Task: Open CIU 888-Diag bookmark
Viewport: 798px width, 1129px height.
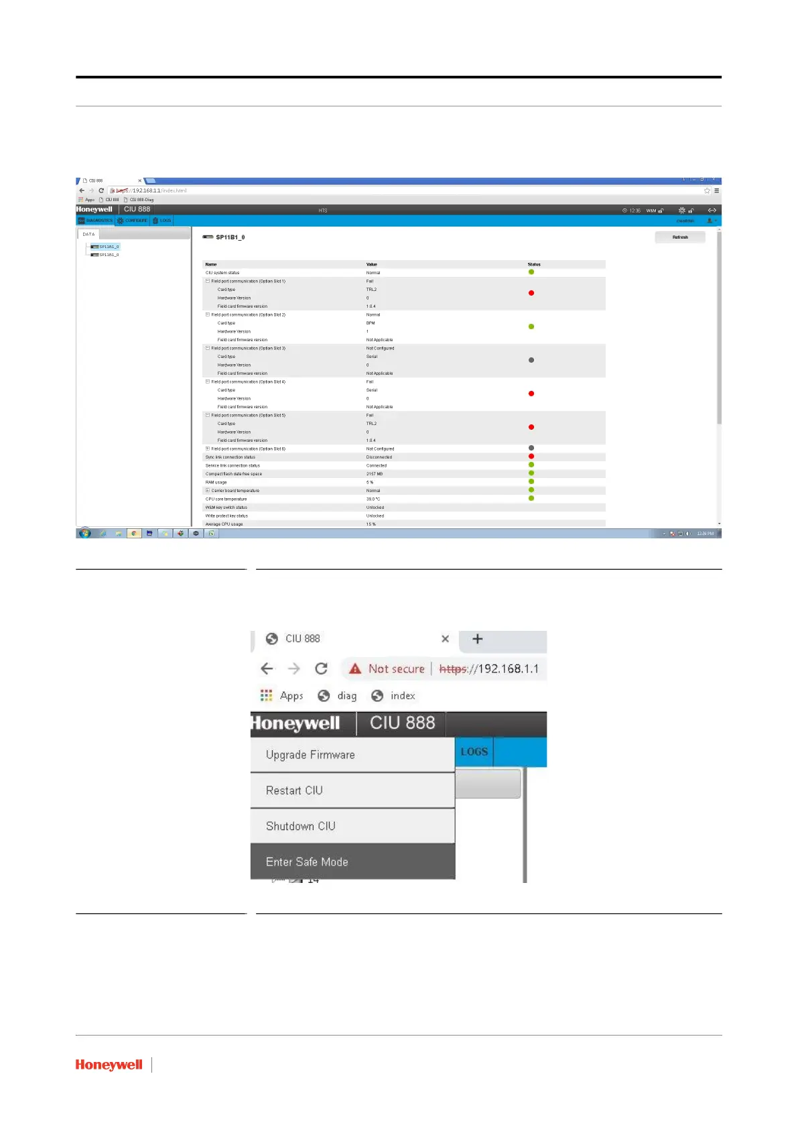Action: (139, 200)
